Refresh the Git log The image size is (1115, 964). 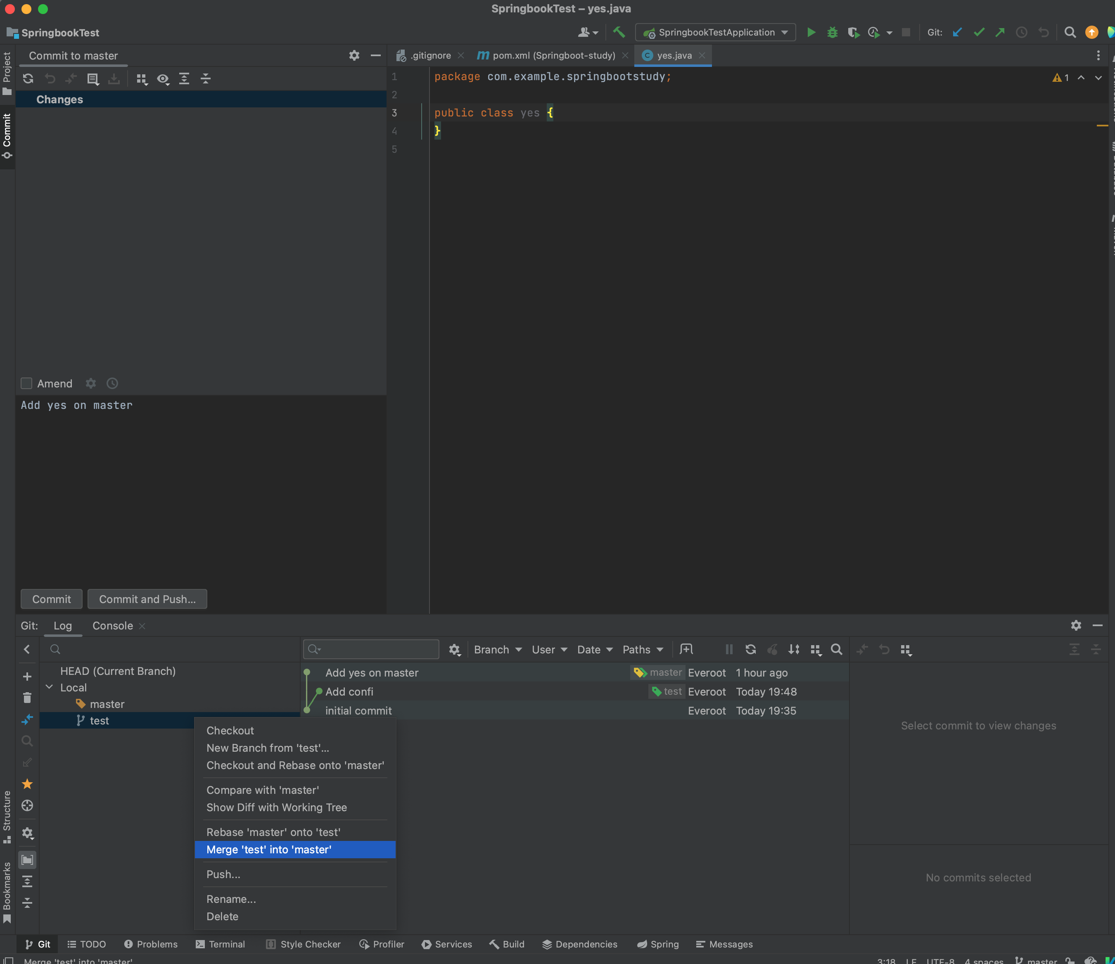pyautogui.click(x=751, y=650)
